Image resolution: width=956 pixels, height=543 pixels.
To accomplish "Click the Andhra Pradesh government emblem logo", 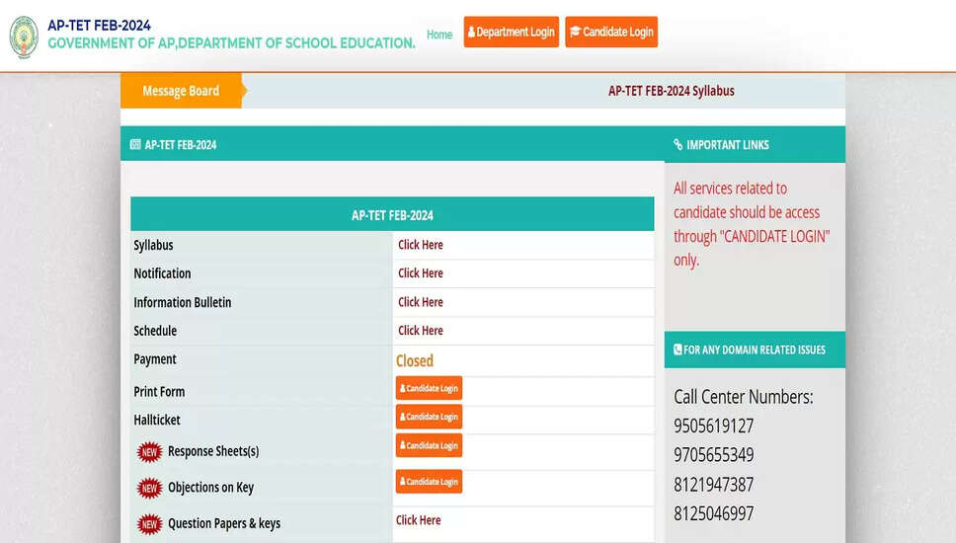I will [24, 37].
